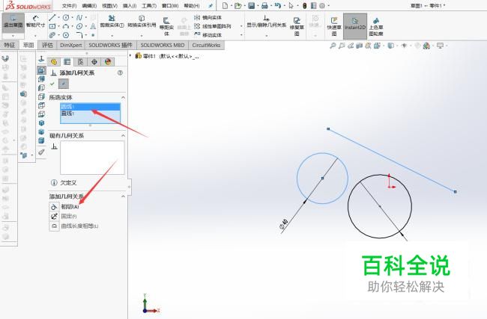Click Repair Sketch (修复草图)
The width and height of the screenshot is (487, 319).
coord(297,26)
